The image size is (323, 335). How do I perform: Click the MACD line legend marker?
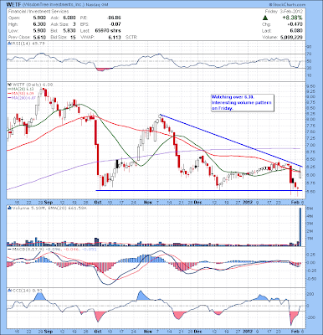[x=8, y=249]
